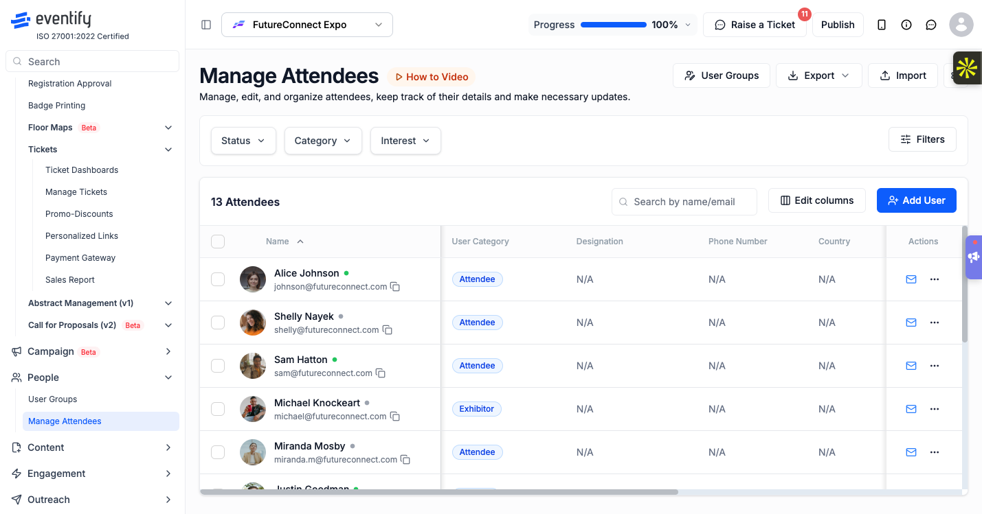982x514 pixels.
Task: Open the Status filter dropdown
Action: [x=243, y=141]
